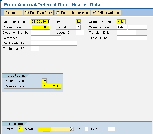Click the exchange Rate field beside INR
The height and width of the screenshot is (134, 153).
(x=137, y=27)
